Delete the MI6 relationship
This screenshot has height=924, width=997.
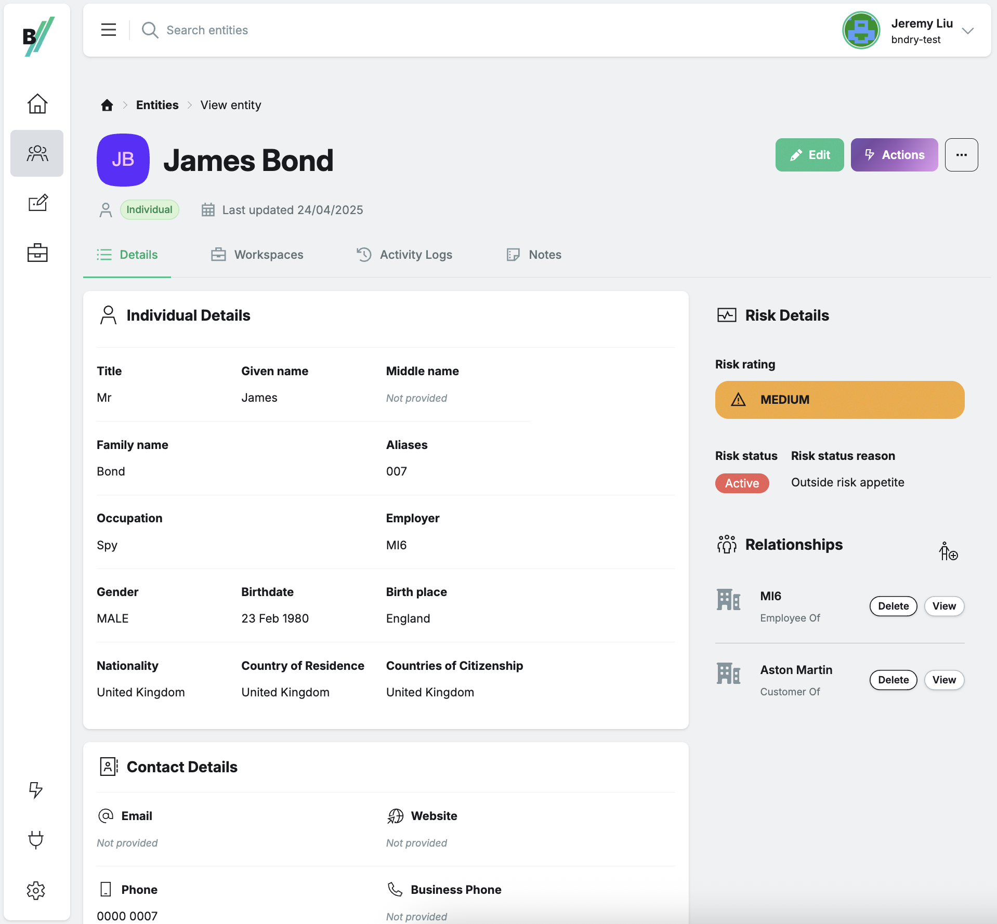[x=893, y=606]
